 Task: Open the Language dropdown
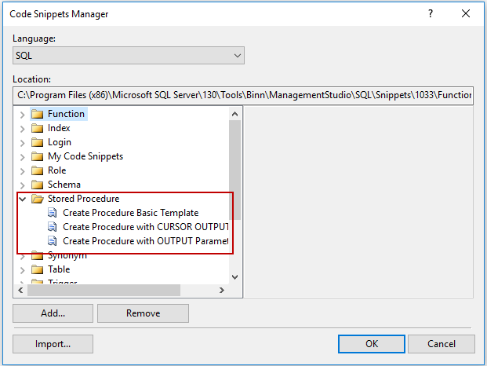coord(238,56)
